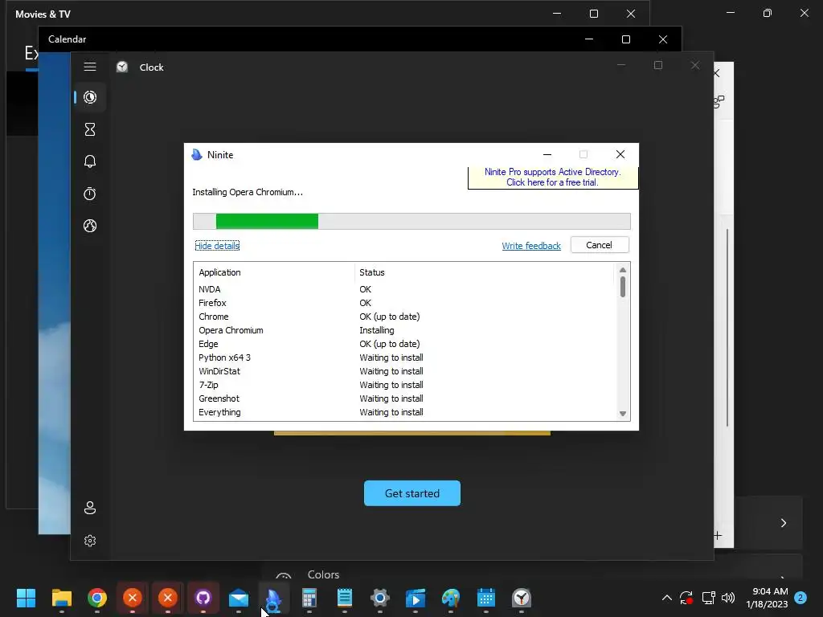The height and width of the screenshot is (617, 823).
Task: Select the Firefox row in Ninite list
Action: [403, 303]
